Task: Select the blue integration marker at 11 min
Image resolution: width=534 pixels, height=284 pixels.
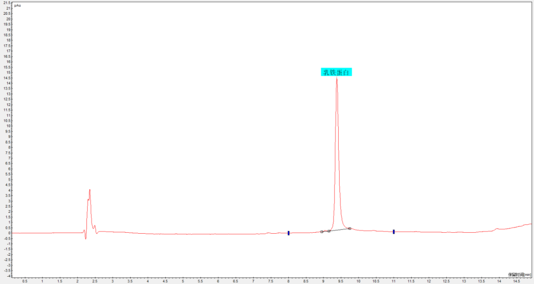Action: click(394, 231)
